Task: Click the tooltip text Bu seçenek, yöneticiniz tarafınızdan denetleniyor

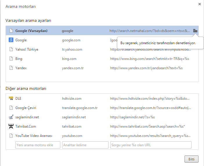Action: (158, 43)
